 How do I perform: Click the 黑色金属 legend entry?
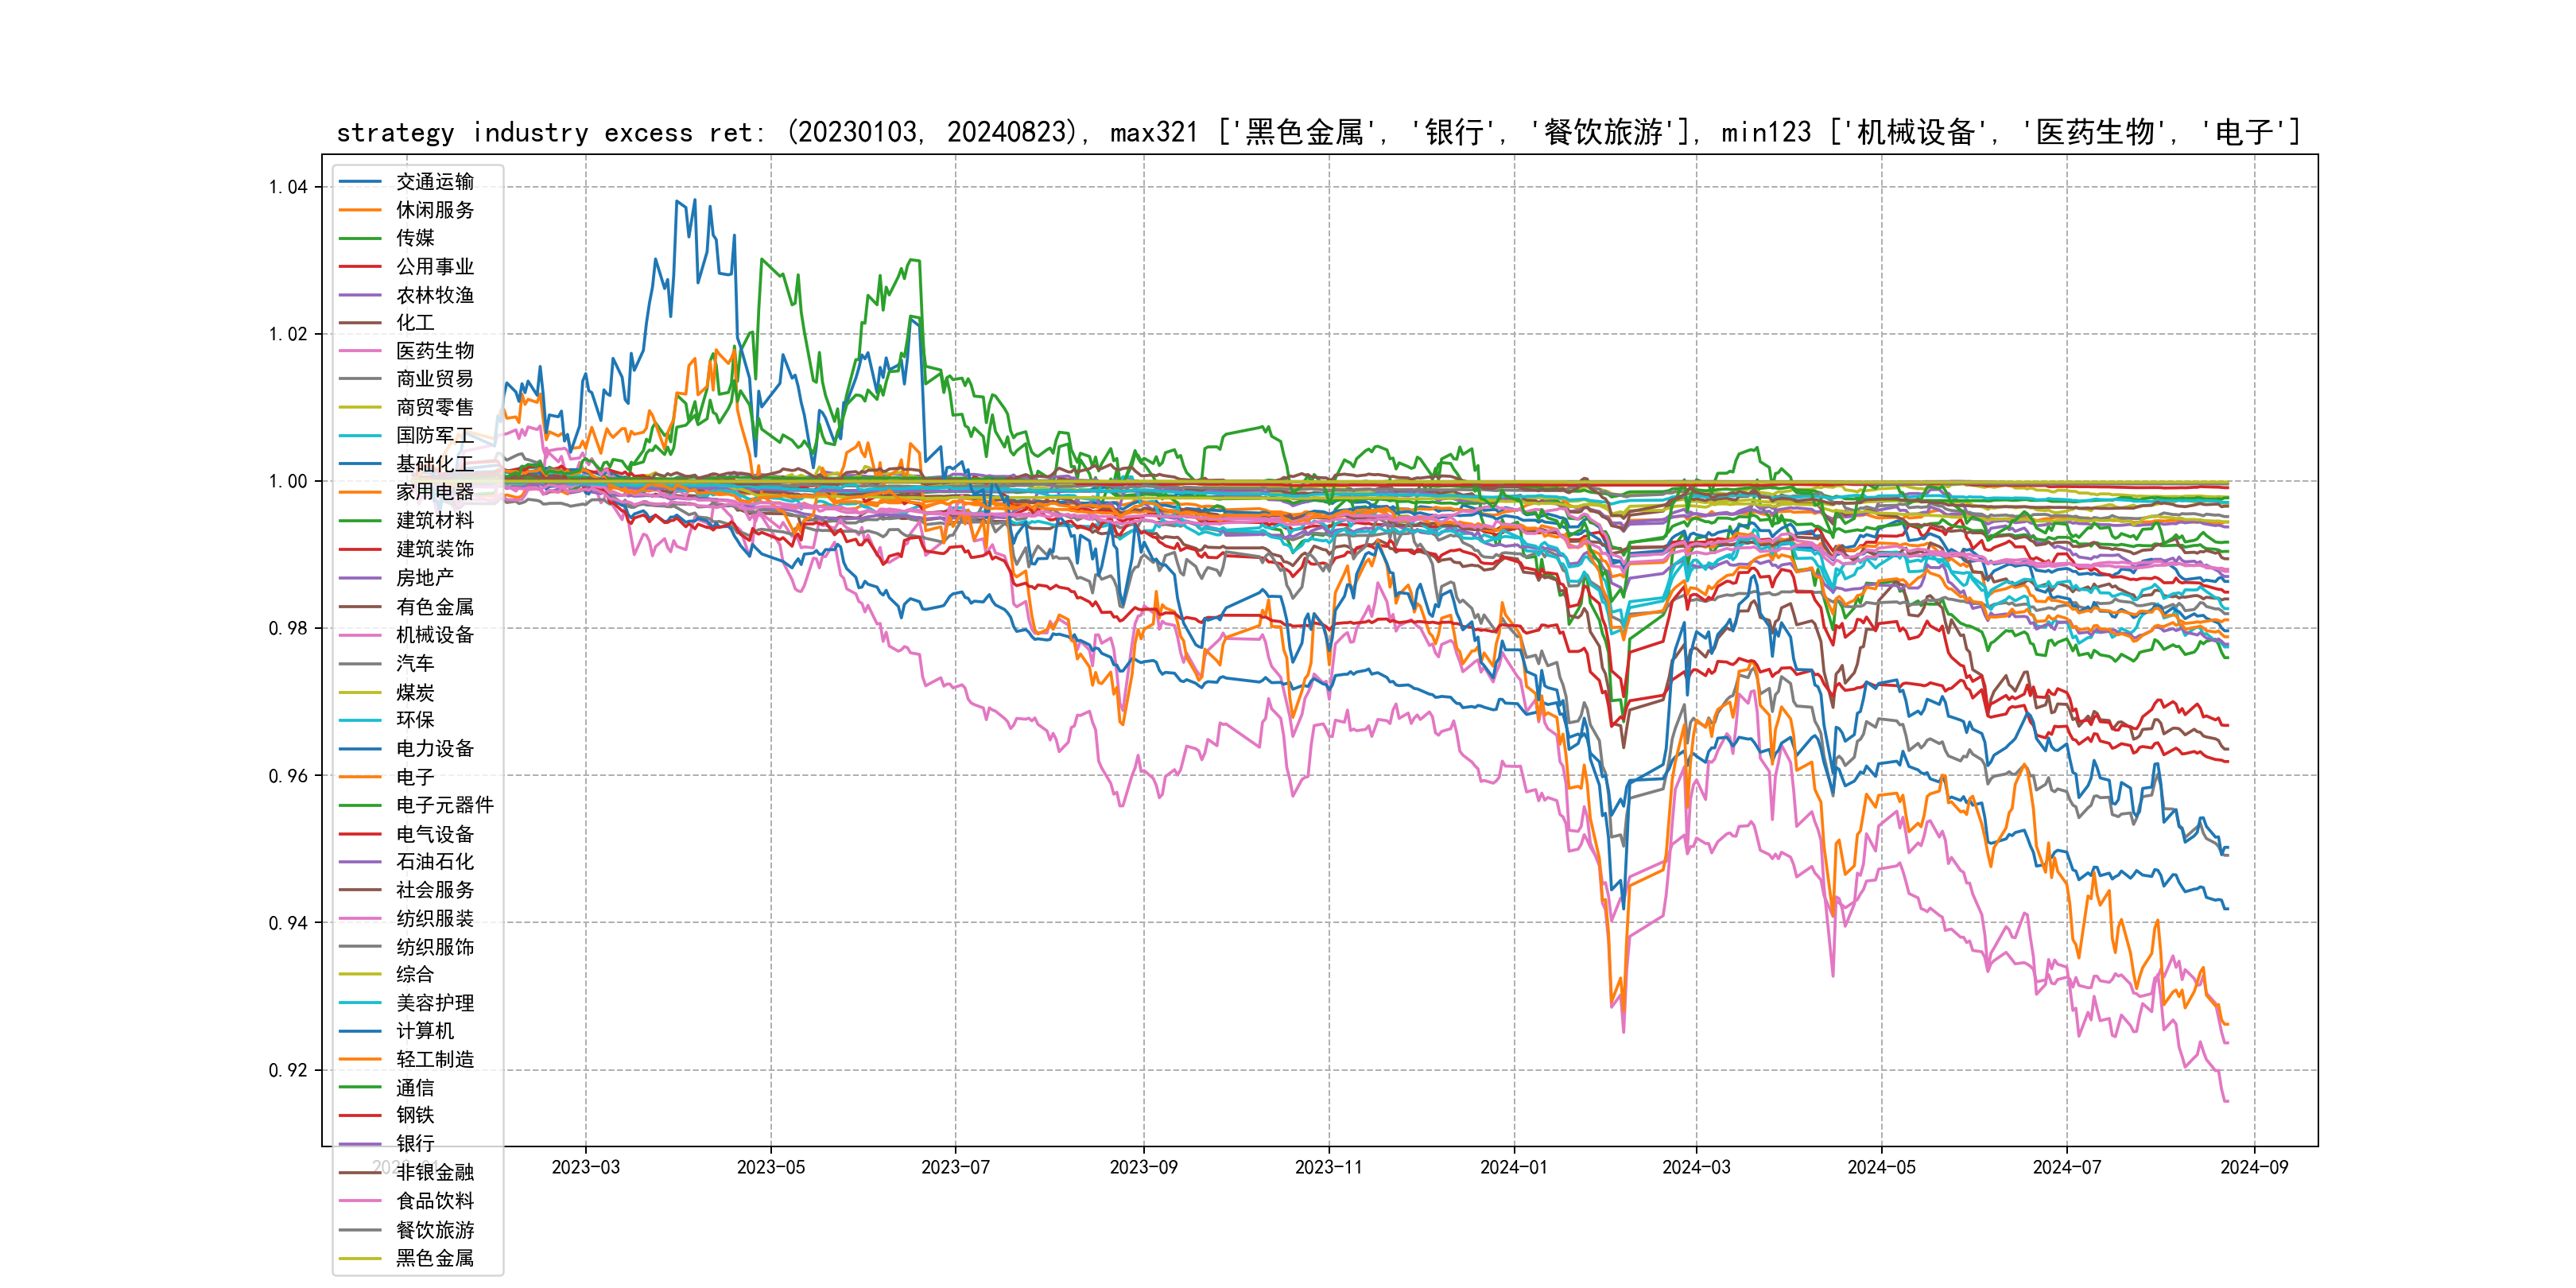click(434, 1258)
